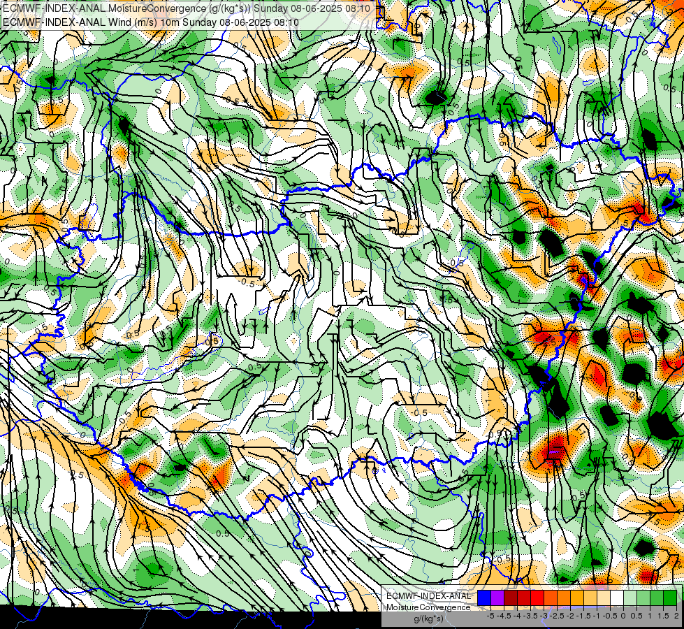The width and height of the screenshot is (684, 629).
Task: Click the 2 tick label on the legend scale
Action: (x=676, y=616)
